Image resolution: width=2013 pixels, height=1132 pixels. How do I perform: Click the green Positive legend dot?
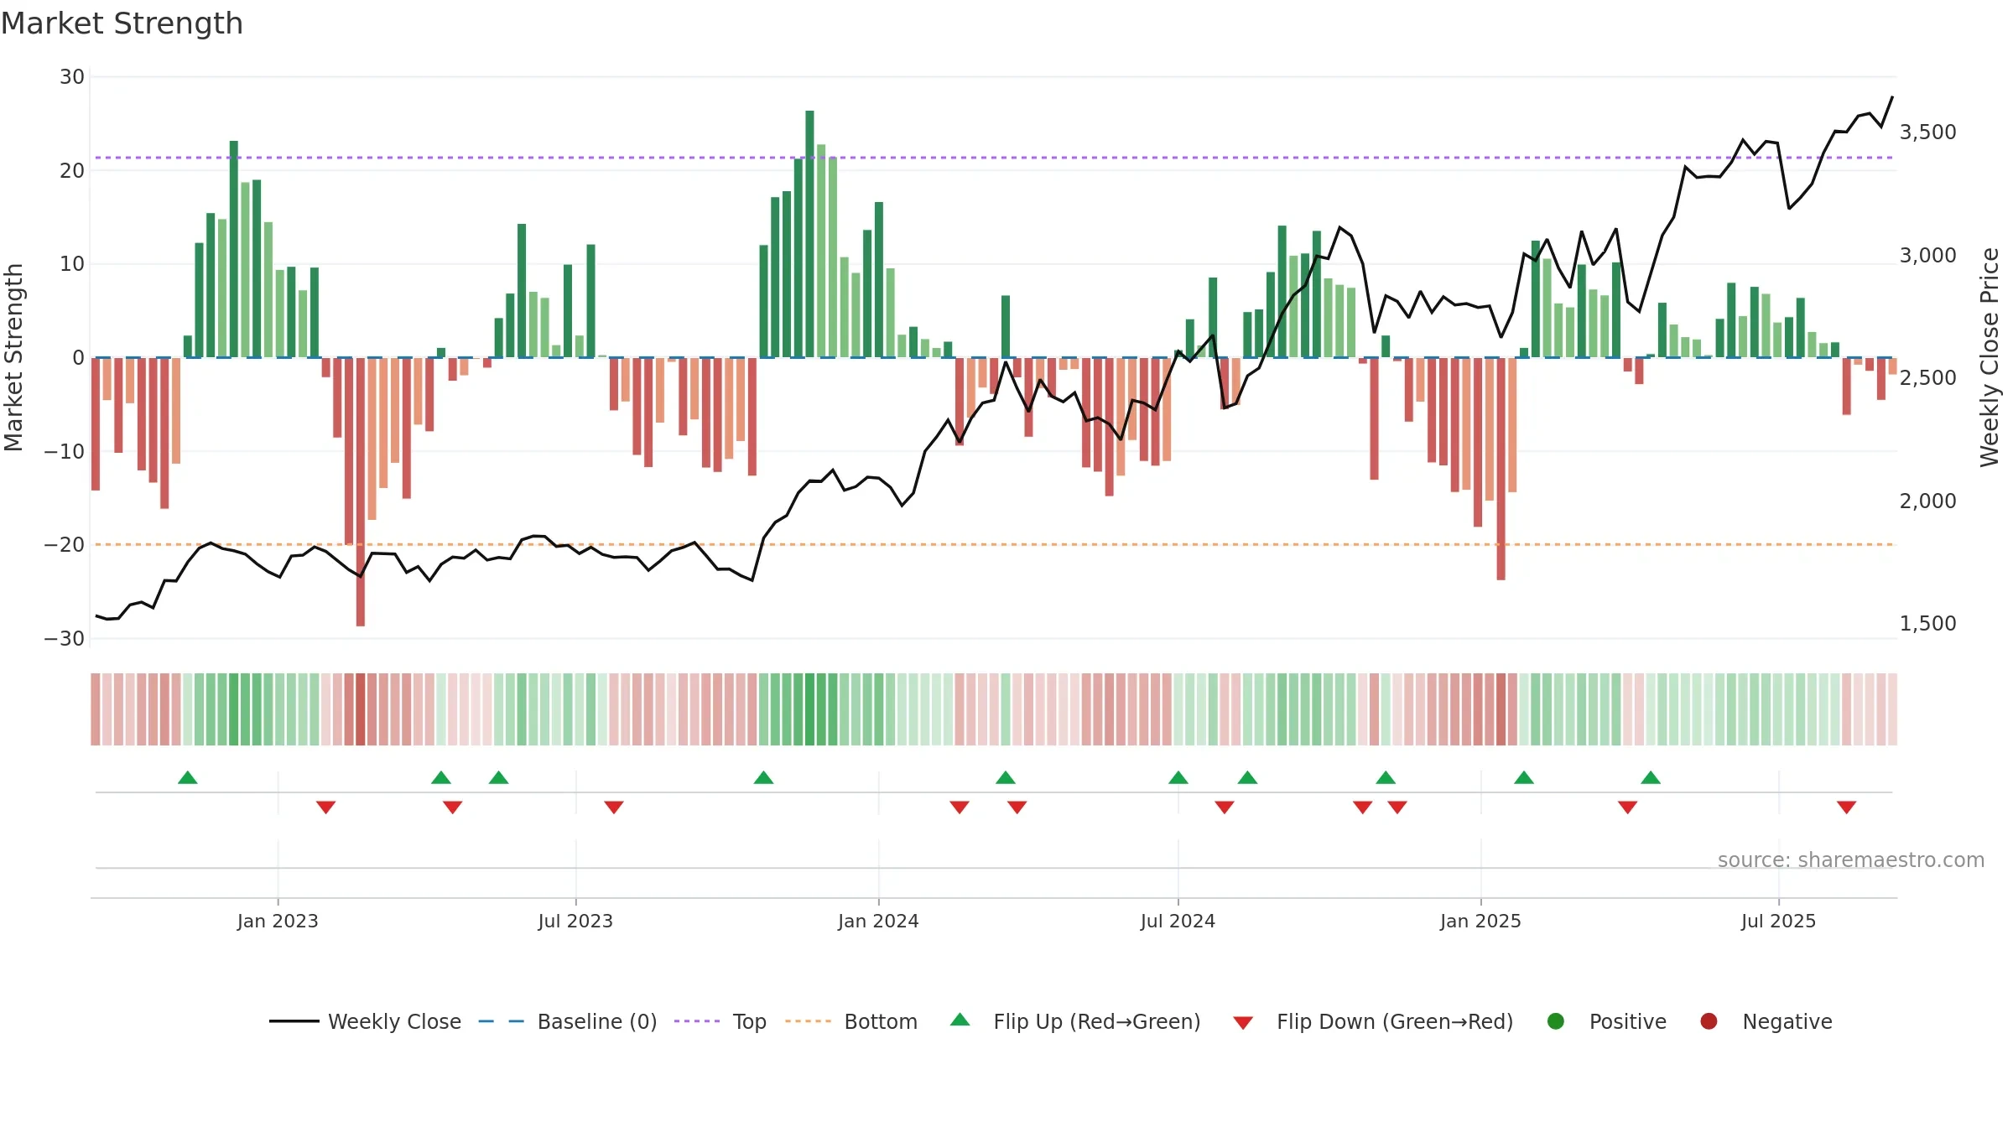1556,1021
